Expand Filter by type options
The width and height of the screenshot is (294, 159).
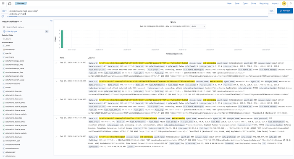tap(10, 31)
